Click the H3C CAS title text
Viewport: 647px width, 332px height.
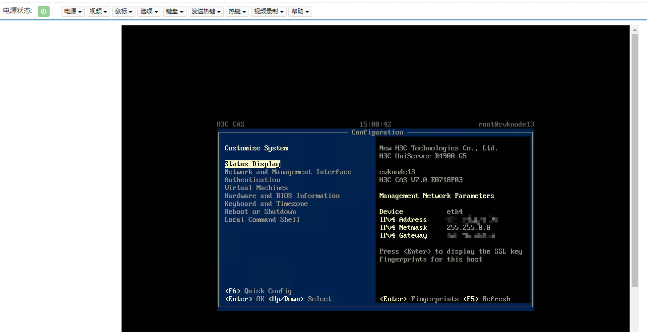pos(230,125)
